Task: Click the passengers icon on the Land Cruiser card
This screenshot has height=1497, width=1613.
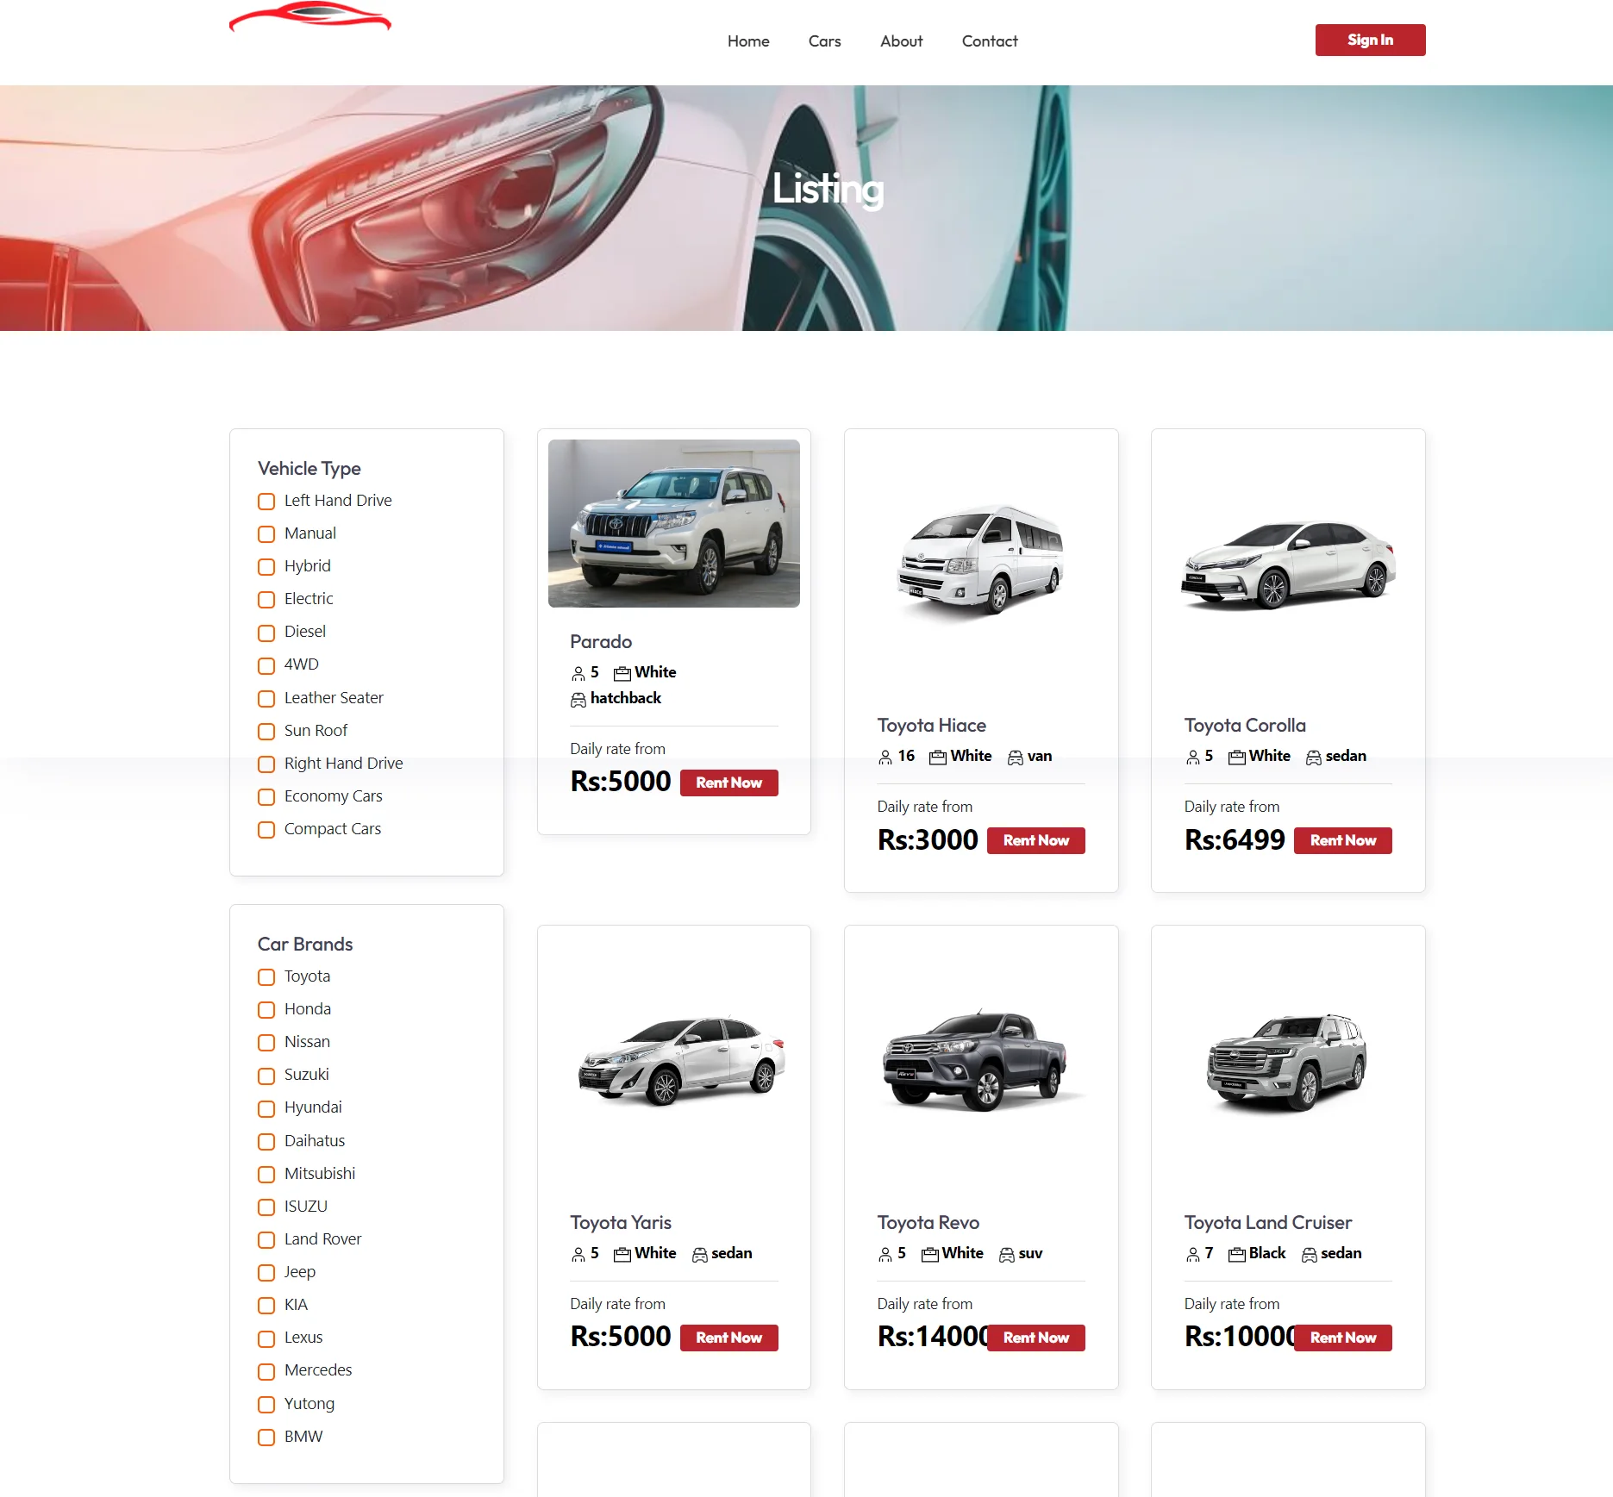Action: (1192, 1255)
